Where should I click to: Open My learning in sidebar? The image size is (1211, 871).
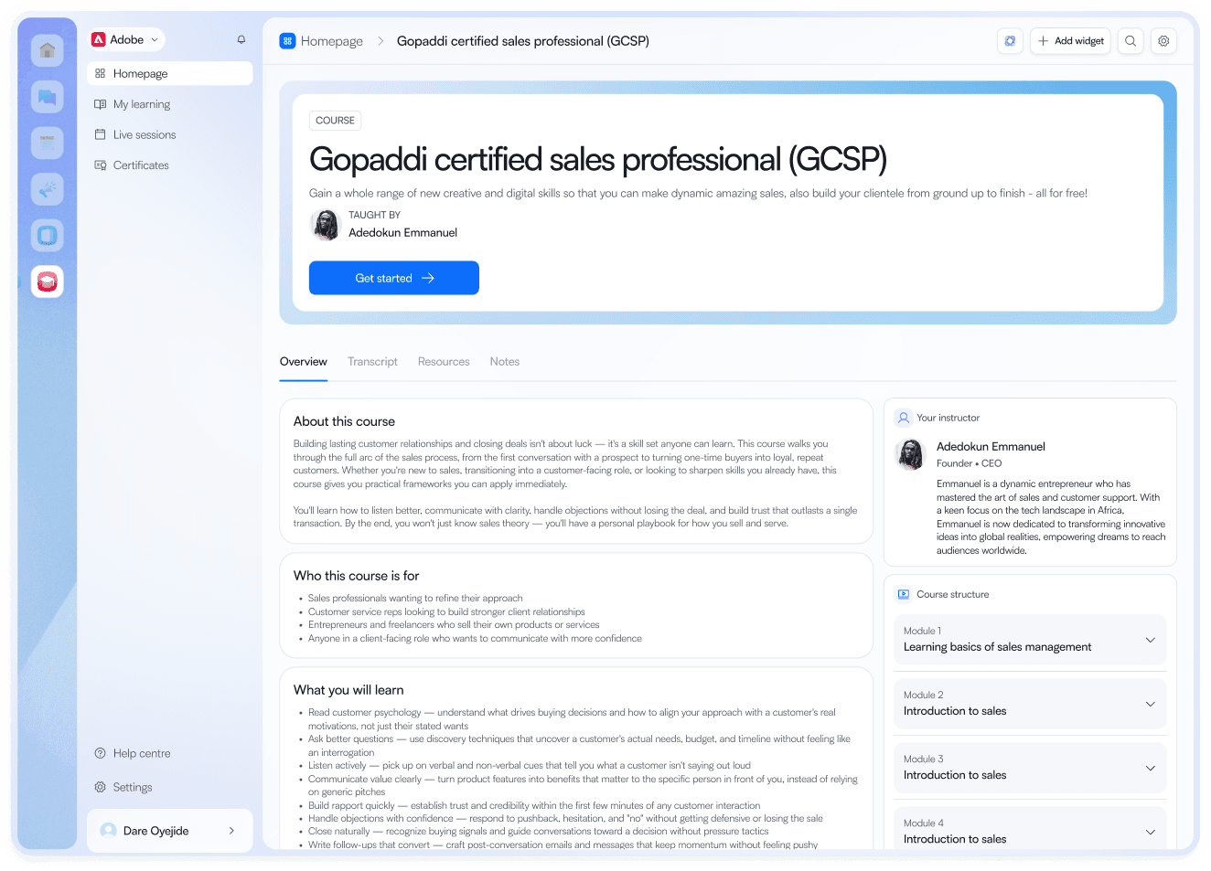[170, 104]
